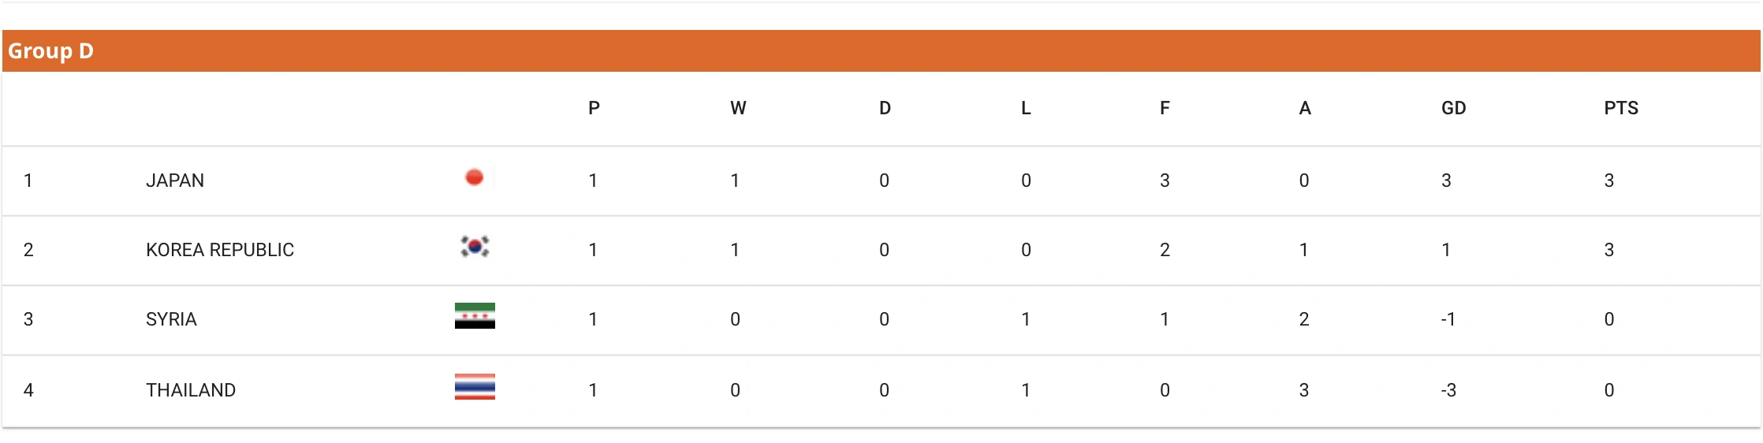1763x443 pixels.
Task: Click the D column header
Action: point(885,108)
